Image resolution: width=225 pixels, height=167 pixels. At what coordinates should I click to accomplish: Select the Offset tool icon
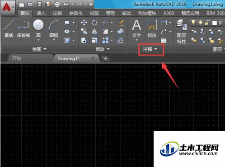pos(121,40)
